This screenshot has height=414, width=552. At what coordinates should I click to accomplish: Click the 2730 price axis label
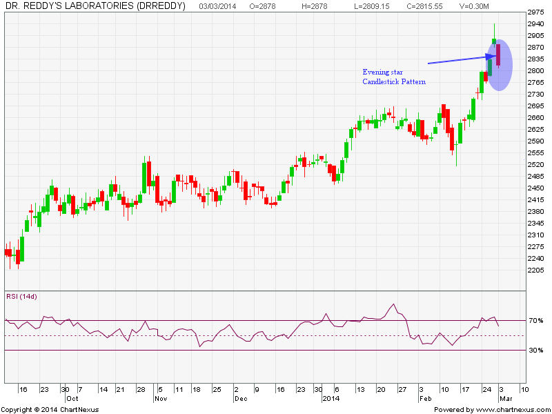coord(536,94)
